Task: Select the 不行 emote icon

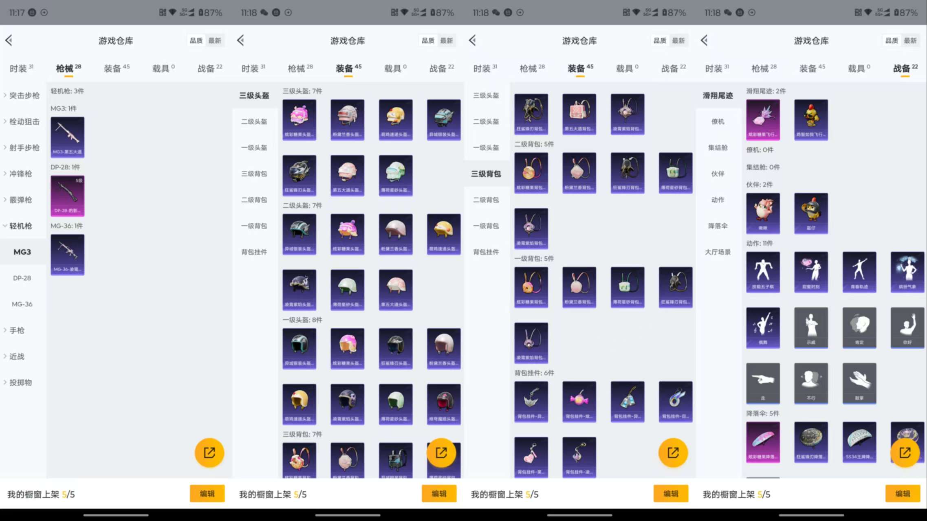Action: tap(811, 383)
